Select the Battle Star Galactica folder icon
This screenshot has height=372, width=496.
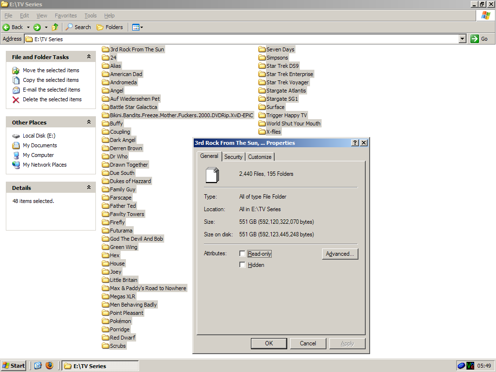click(105, 107)
